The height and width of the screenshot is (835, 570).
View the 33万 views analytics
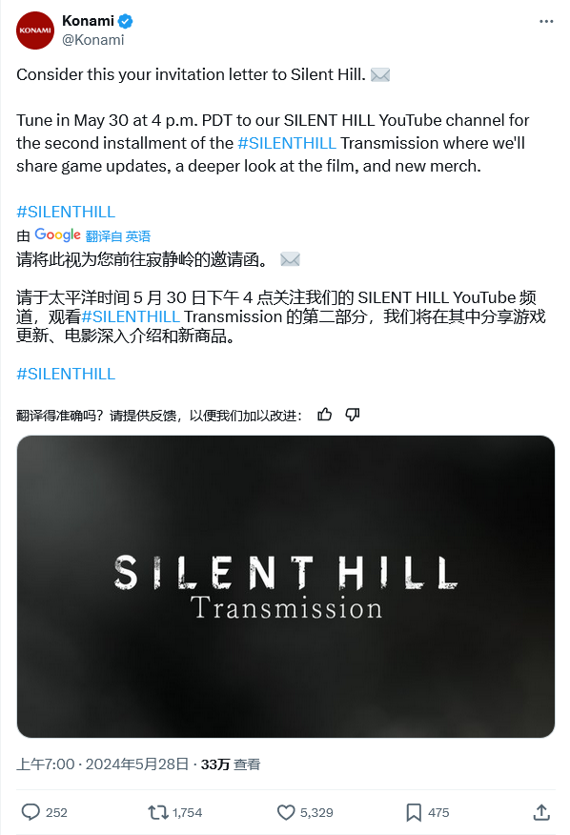(x=230, y=764)
